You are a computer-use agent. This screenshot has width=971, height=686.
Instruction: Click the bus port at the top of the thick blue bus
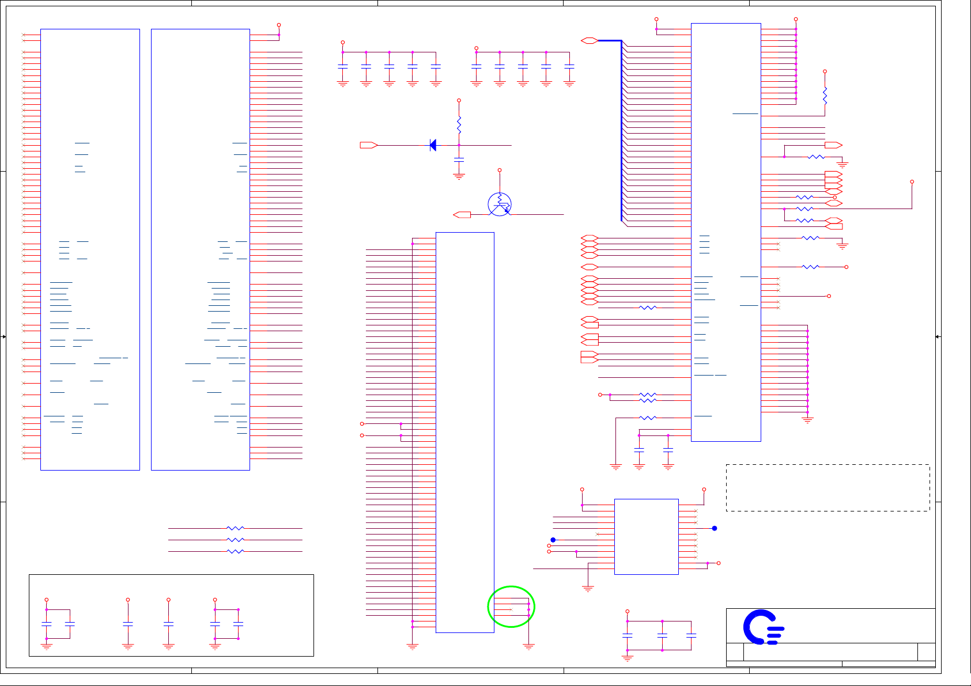[590, 40]
